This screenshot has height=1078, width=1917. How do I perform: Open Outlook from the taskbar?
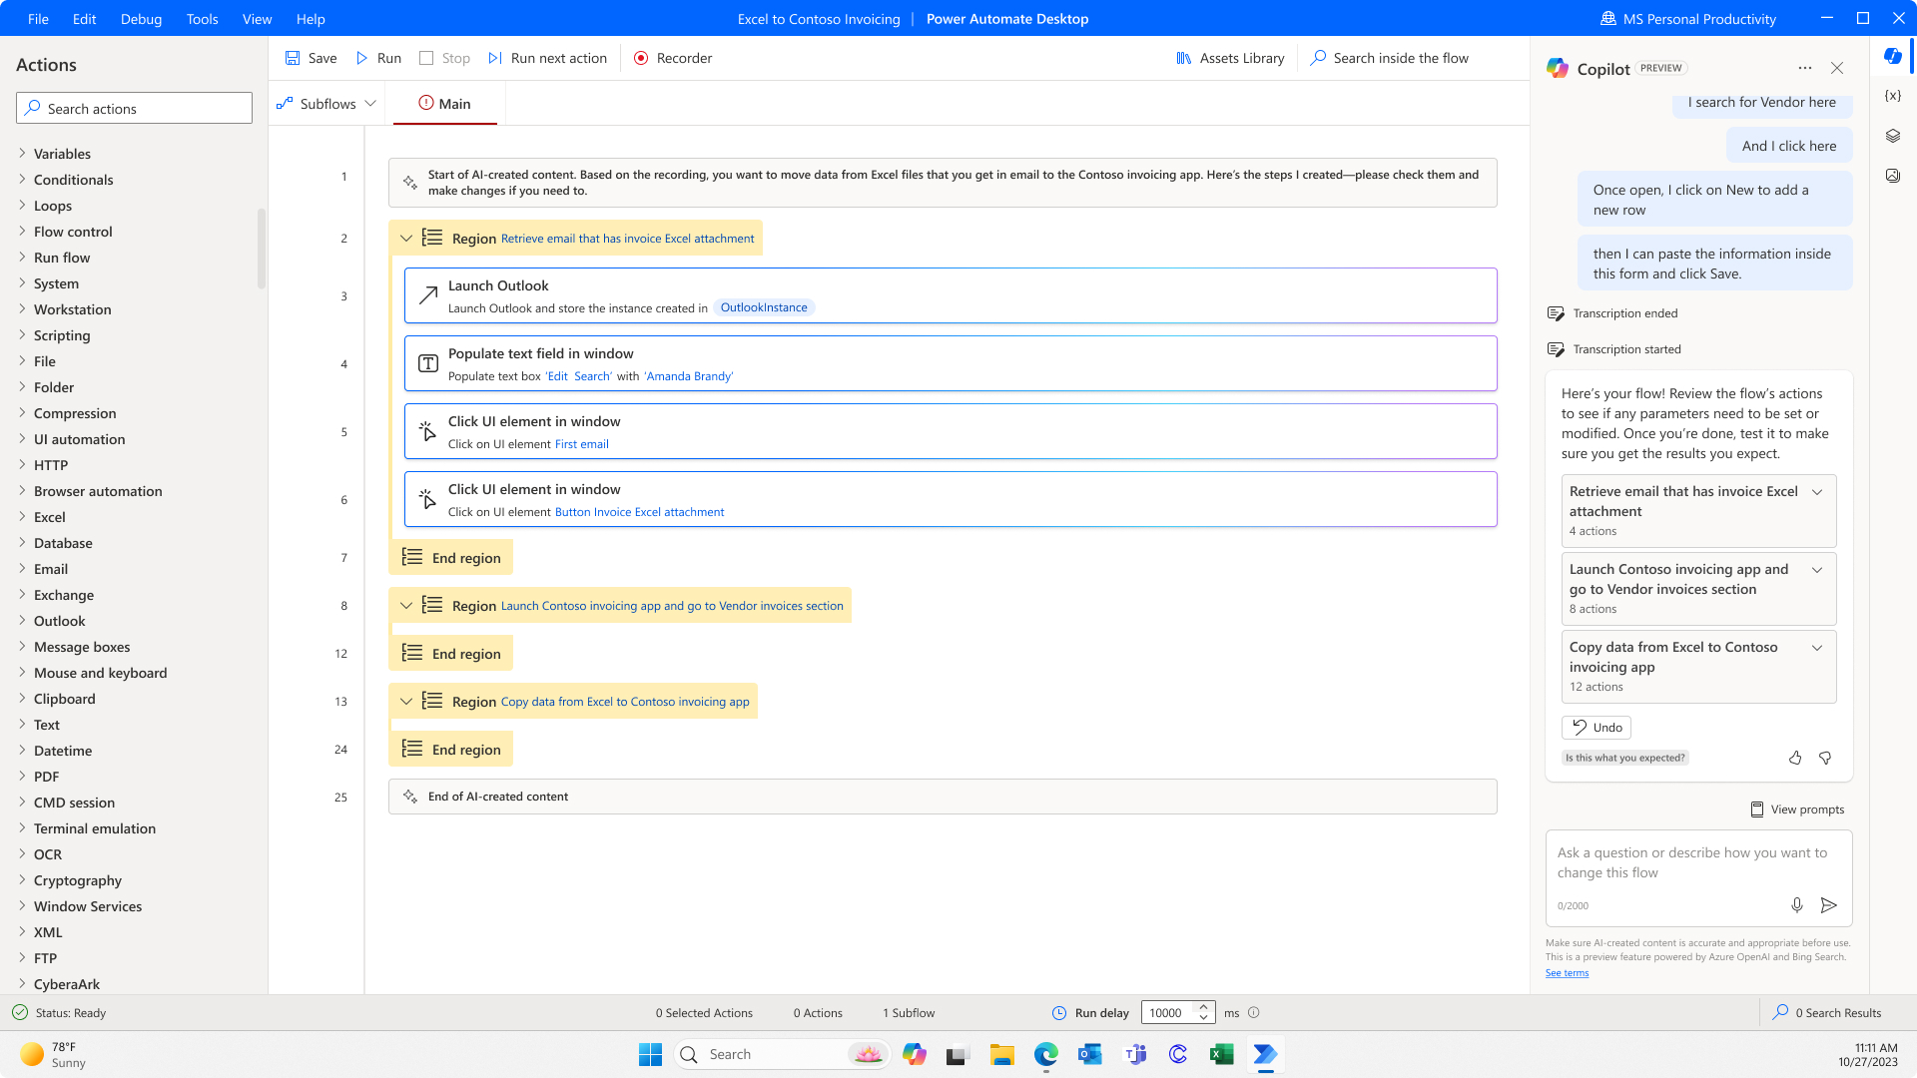pos(1089,1054)
